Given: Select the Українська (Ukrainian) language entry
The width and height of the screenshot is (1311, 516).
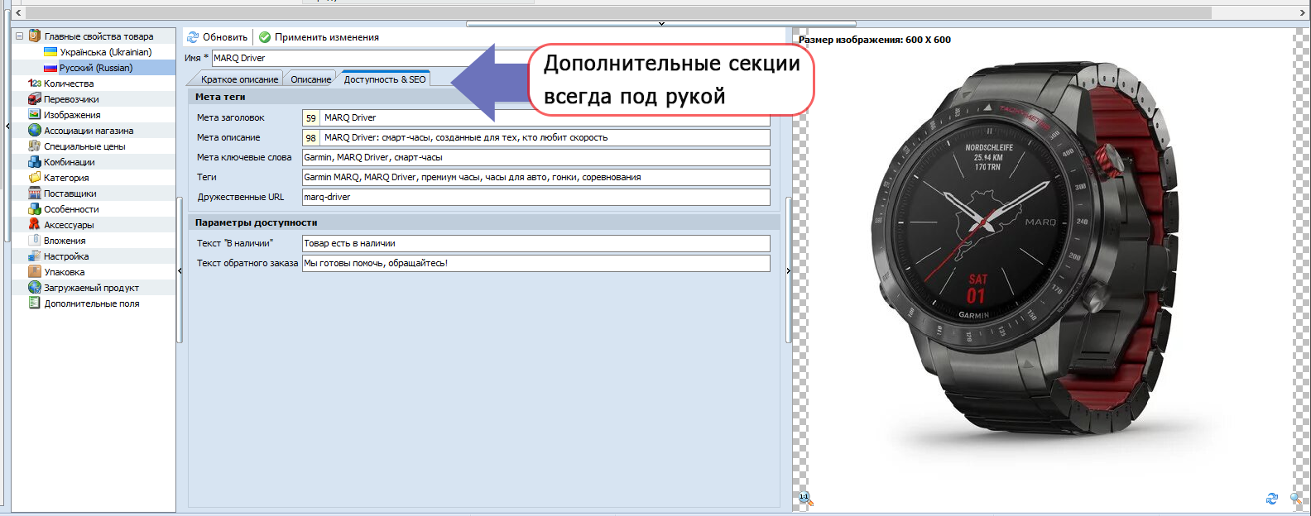Looking at the screenshot, I should tap(105, 52).
